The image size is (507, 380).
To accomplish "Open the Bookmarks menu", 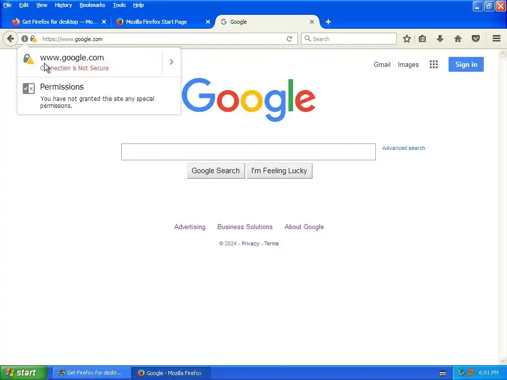I will point(93,5).
